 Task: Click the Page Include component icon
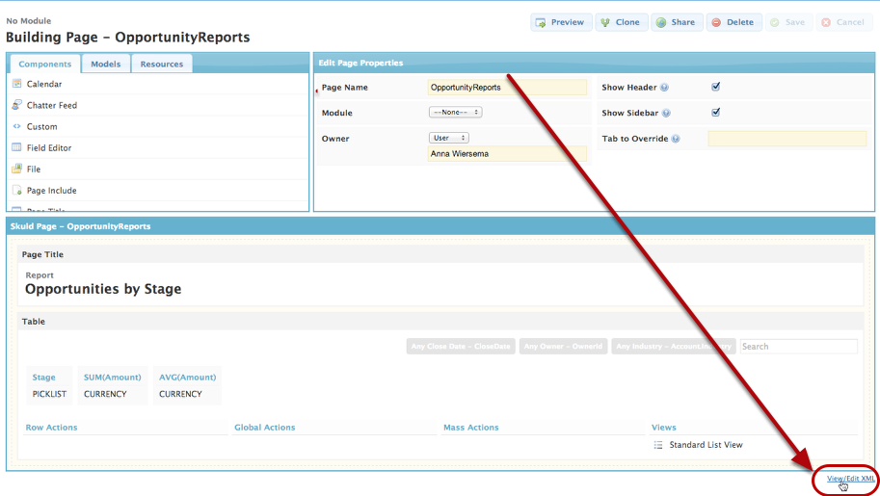(x=17, y=191)
